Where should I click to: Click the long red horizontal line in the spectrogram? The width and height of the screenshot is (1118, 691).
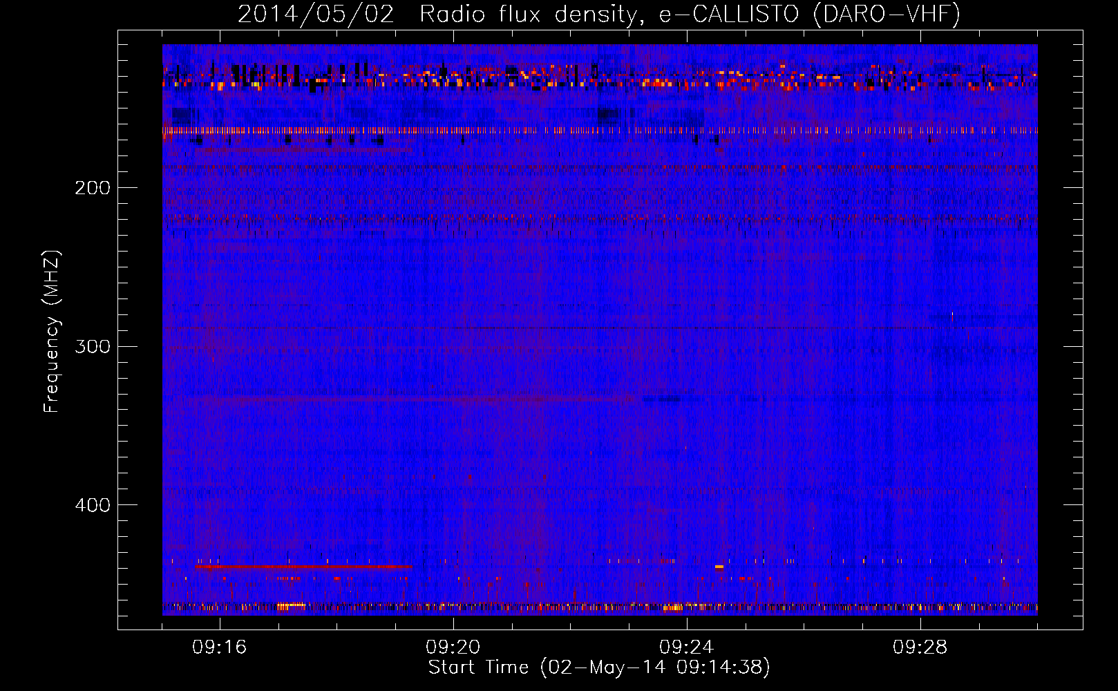click(x=303, y=567)
